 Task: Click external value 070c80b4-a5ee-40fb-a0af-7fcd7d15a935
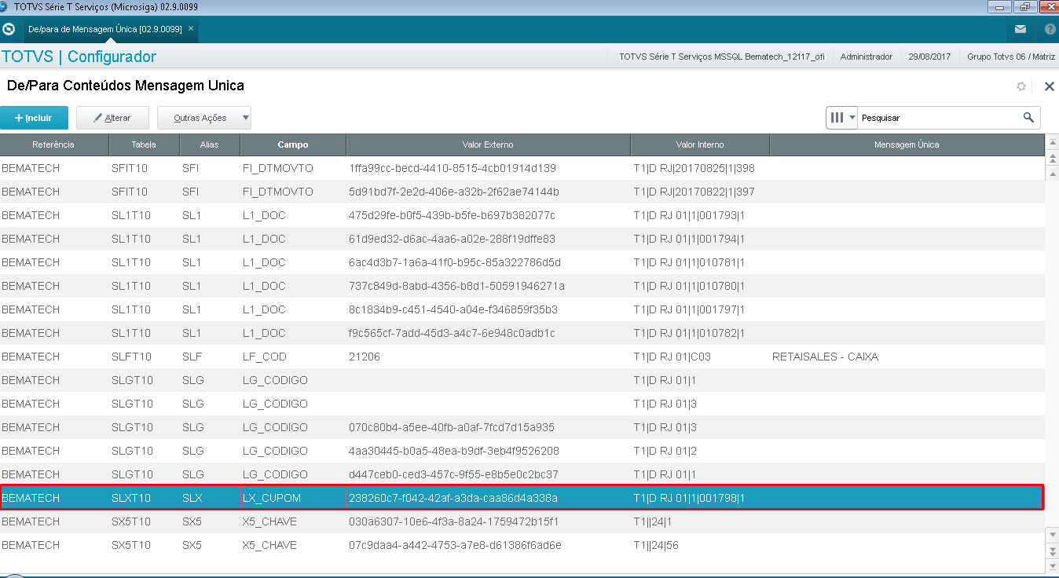tap(452, 427)
